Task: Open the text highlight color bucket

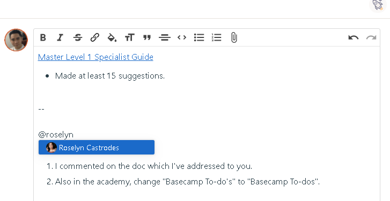Action: pos(112,37)
